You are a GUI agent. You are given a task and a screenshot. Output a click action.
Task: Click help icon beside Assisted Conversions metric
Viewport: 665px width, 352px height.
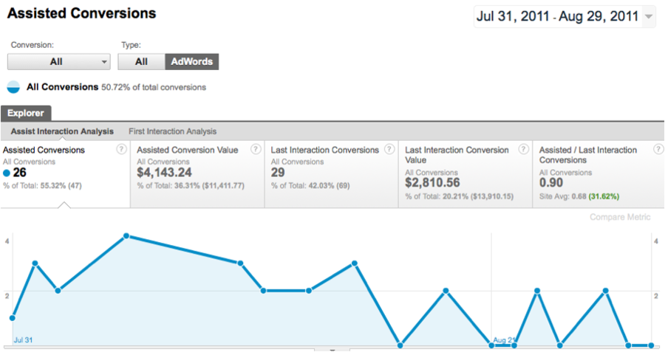click(x=121, y=149)
